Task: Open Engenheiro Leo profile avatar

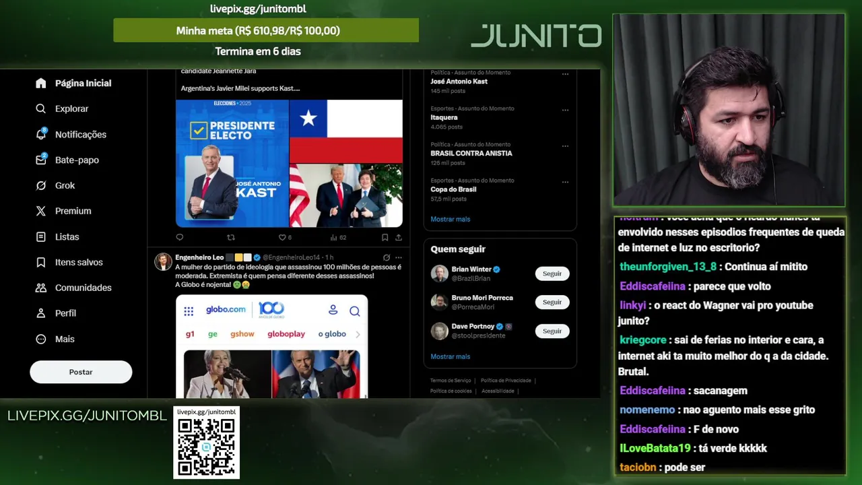Action: coord(163,261)
